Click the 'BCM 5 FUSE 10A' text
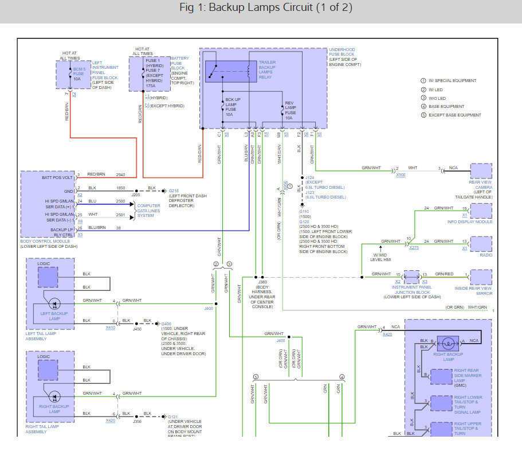 tap(79, 74)
